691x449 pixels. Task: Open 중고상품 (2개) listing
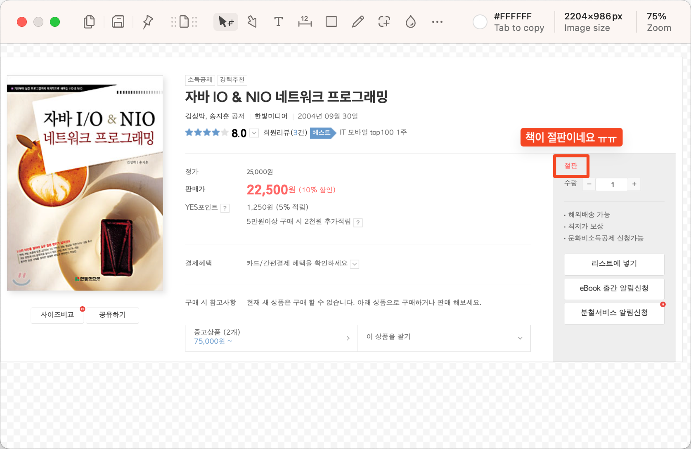[x=272, y=338]
